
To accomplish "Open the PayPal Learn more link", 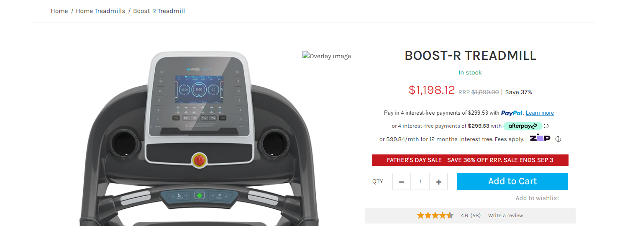I will click(x=540, y=113).
